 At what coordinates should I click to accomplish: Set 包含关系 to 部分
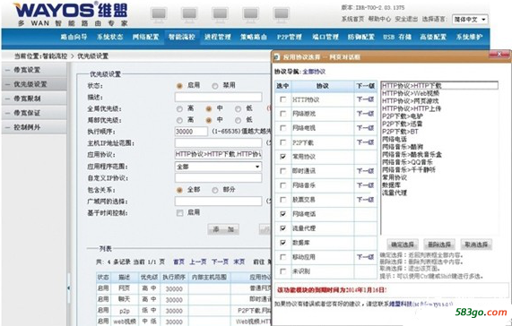(215, 190)
